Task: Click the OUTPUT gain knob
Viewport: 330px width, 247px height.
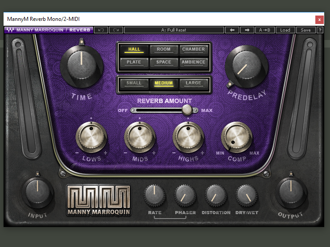Action: [291, 192]
